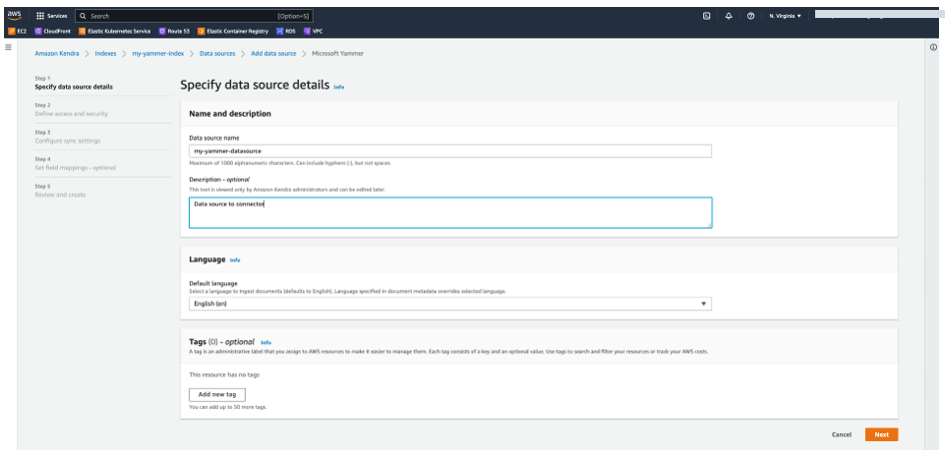Open my-yammer-index breadcrumb
Screen dimensions: 946x456
[x=158, y=54]
